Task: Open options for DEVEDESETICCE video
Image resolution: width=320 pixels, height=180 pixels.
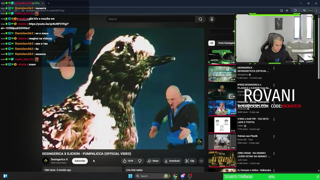Action: tap(274, 68)
